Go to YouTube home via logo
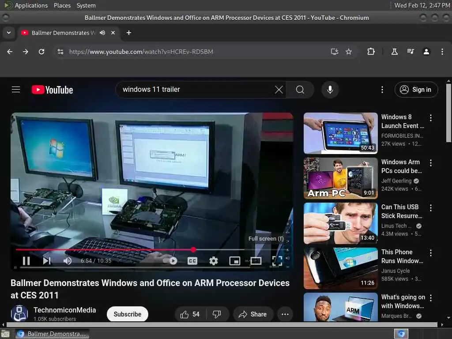 pos(52,90)
